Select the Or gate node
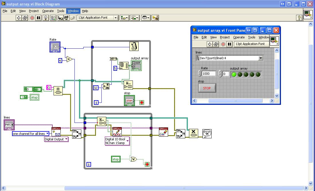315x191 pixels. (133, 159)
